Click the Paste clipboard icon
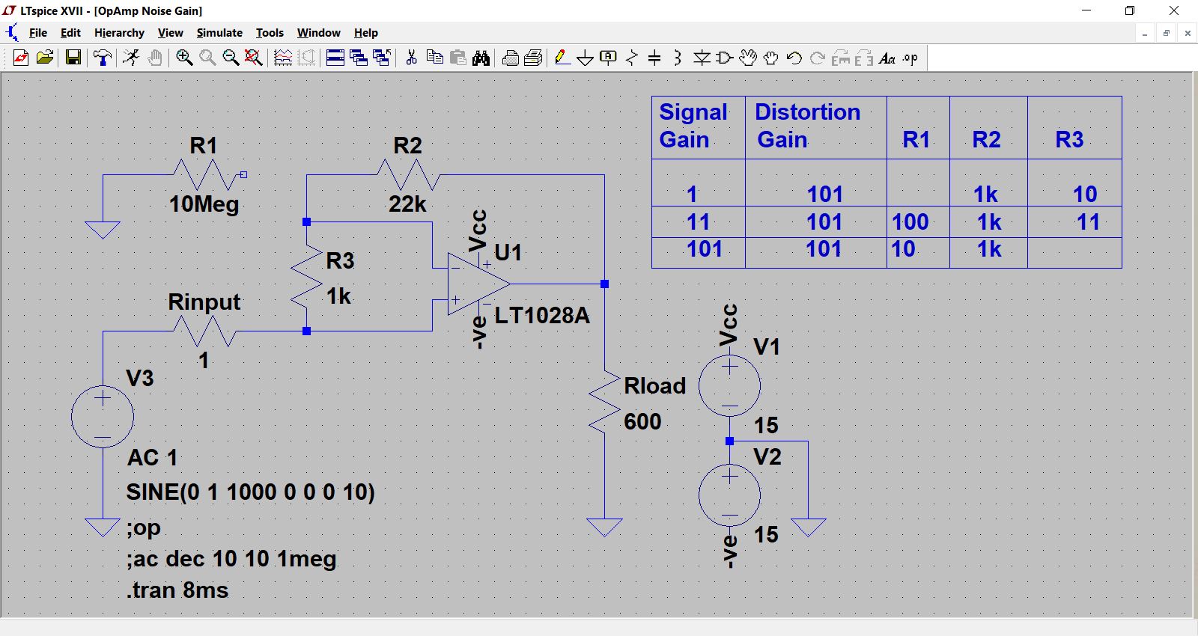 pyautogui.click(x=458, y=58)
